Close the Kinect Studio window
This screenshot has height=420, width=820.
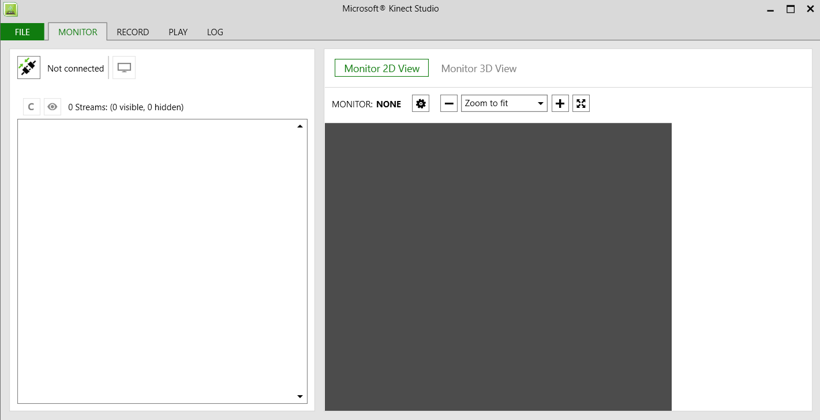click(810, 9)
